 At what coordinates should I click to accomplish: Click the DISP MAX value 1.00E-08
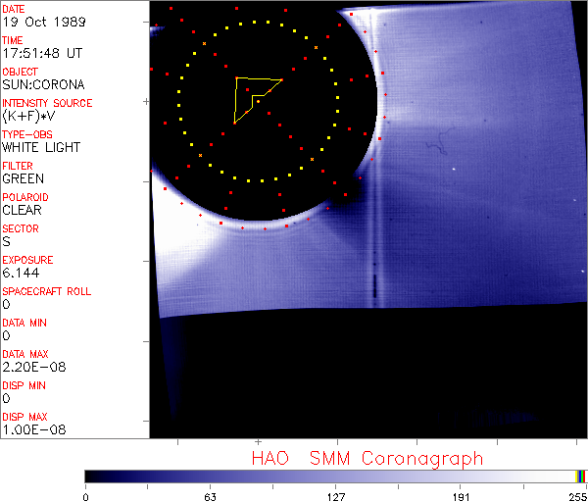(x=30, y=429)
